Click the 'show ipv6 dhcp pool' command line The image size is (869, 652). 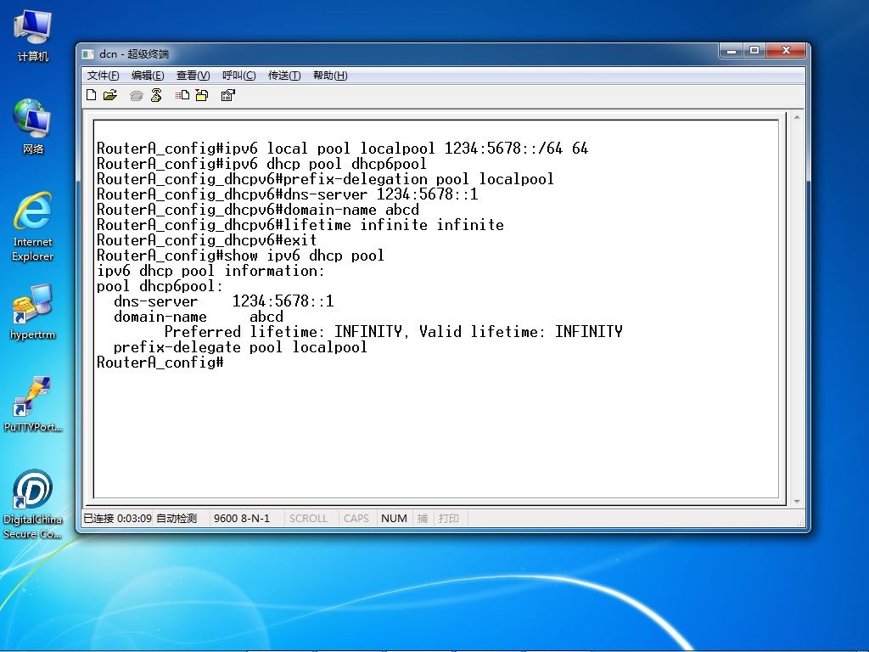click(x=240, y=256)
